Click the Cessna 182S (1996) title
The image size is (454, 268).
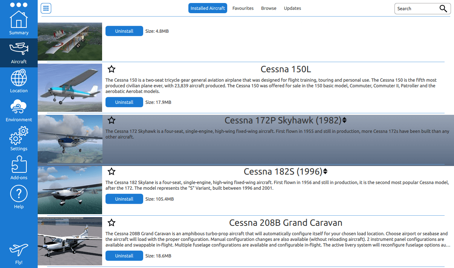pos(283,172)
